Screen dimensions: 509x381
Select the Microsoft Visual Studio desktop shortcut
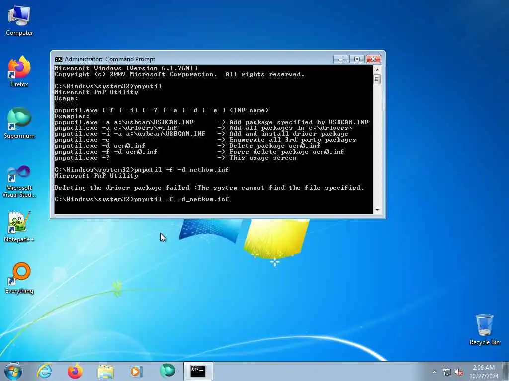tap(19, 182)
